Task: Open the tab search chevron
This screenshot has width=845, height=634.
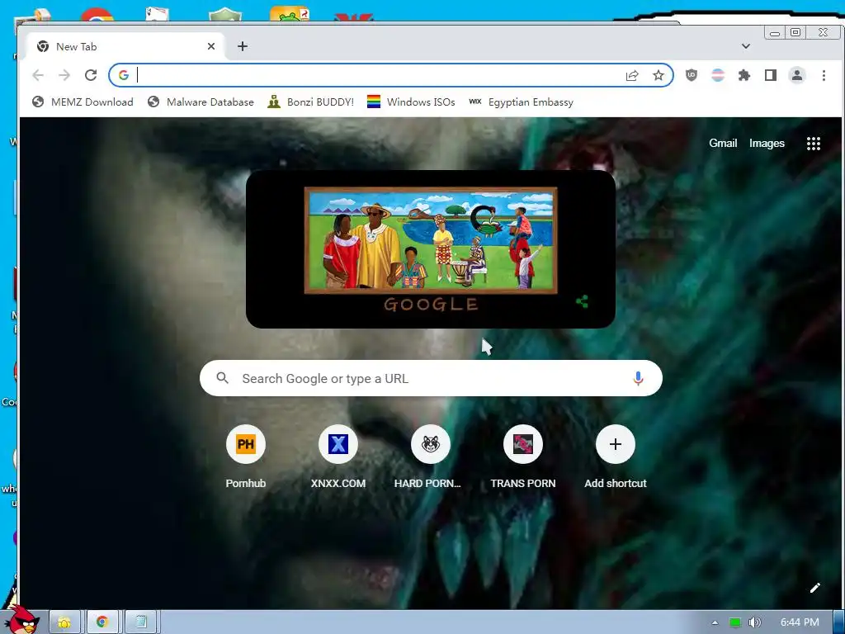Action: tap(746, 46)
